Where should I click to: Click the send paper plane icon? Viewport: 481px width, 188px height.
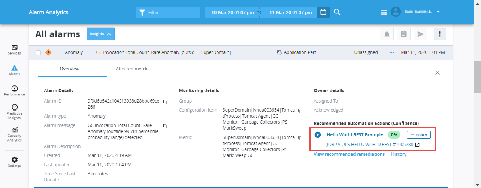(x=420, y=34)
